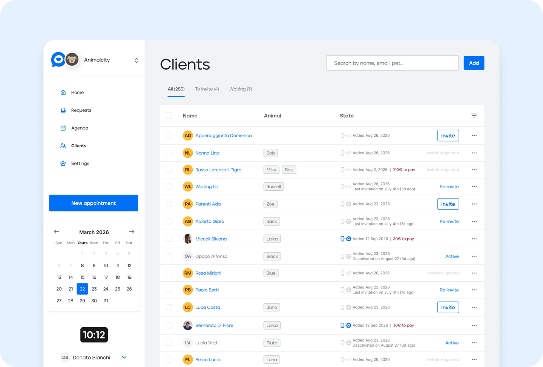This screenshot has width=543, height=367.
Task: Click Re-invite for Alberto Giaro
Action: pyautogui.click(x=449, y=222)
